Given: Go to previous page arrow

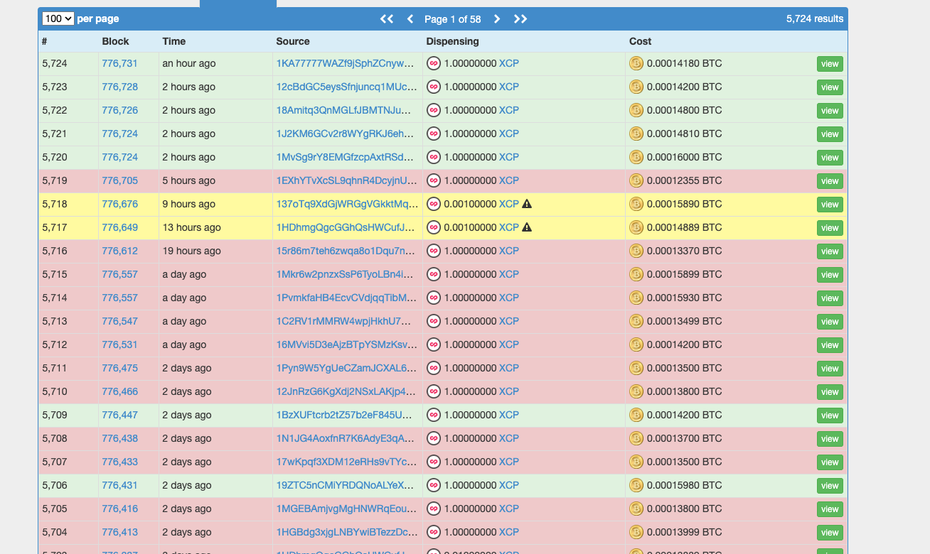Looking at the screenshot, I should [410, 19].
